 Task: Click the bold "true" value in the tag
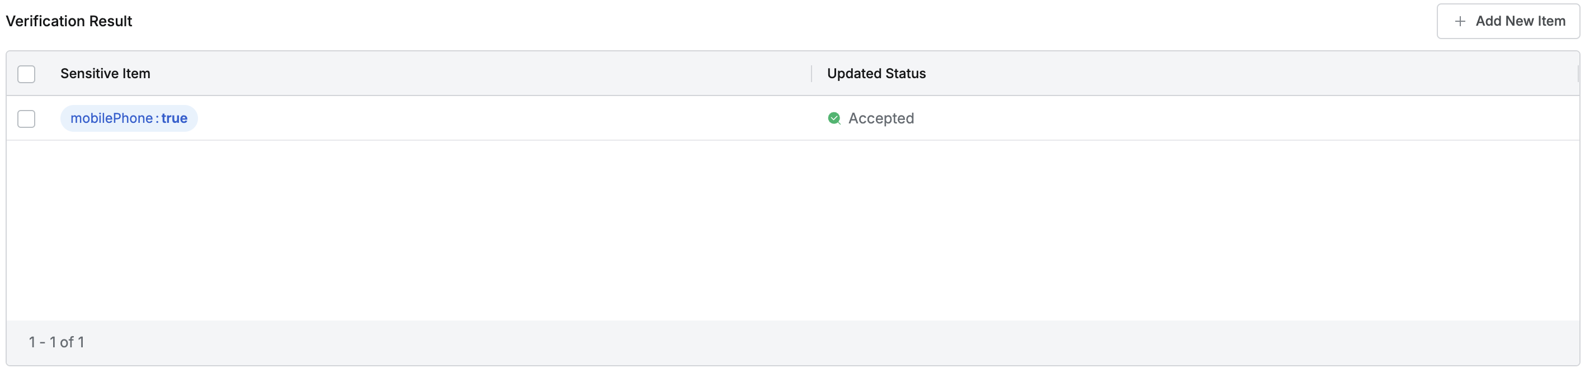[x=174, y=118]
